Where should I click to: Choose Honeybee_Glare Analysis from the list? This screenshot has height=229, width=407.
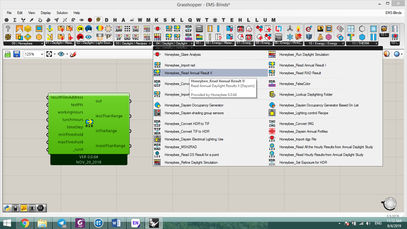click(210, 55)
